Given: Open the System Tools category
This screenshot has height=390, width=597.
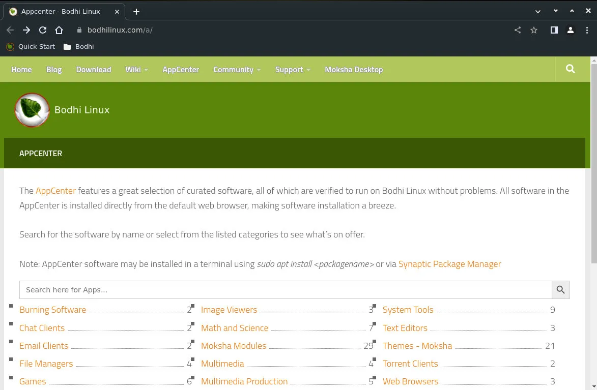Looking at the screenshot, I should [408, 310].
